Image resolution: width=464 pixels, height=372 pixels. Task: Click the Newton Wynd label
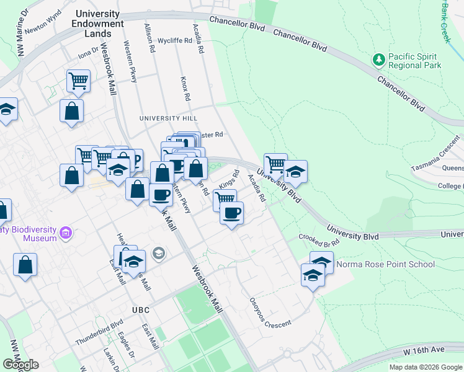[x=43, y=22]
